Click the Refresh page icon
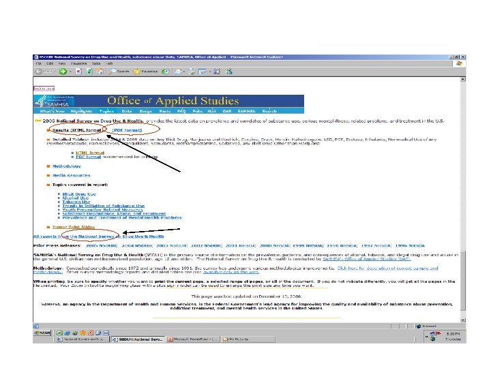The height and width of the screenshot is (368, 491). point(89,72)
